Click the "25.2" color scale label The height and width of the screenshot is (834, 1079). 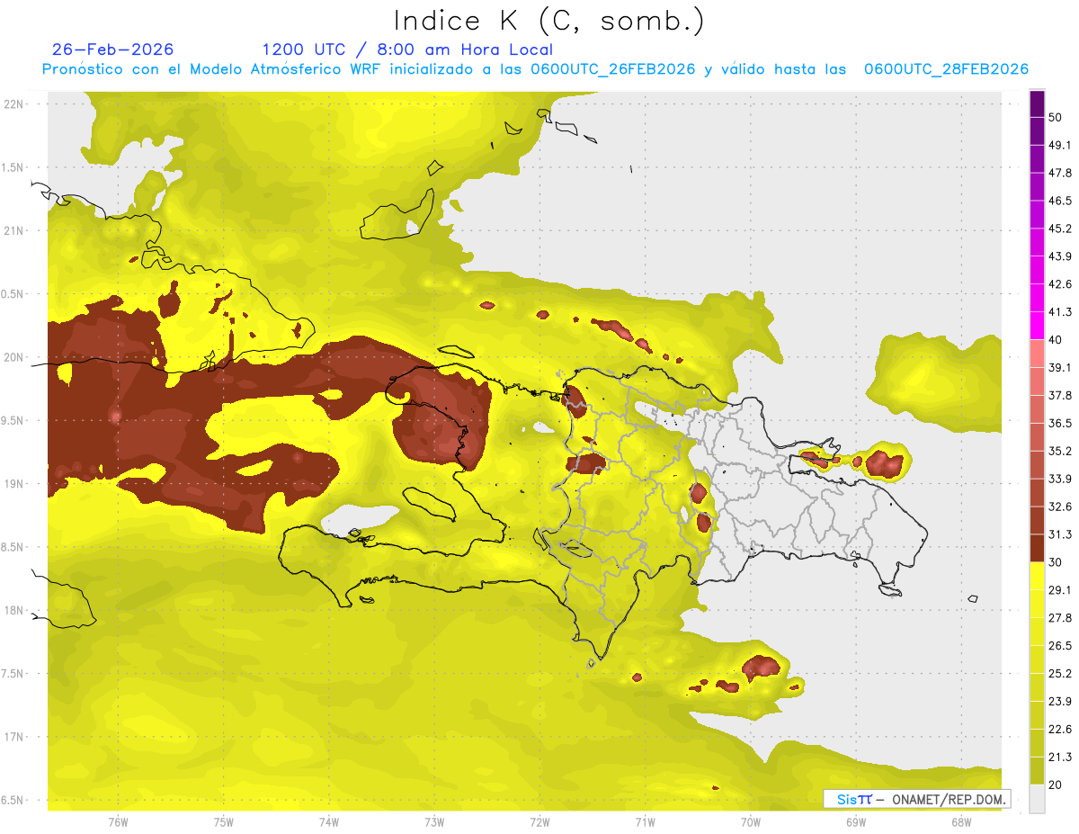(x=1060, y=674)
